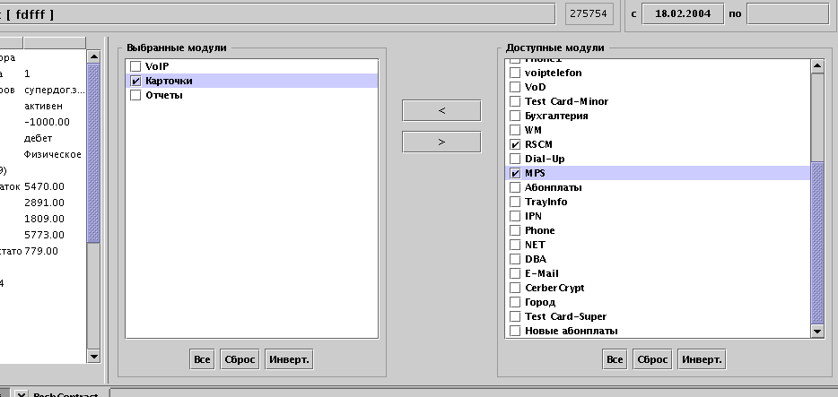Click scroll-down arrow of available modules list
Screen dimensions: 838x397
tap(816, 332)
